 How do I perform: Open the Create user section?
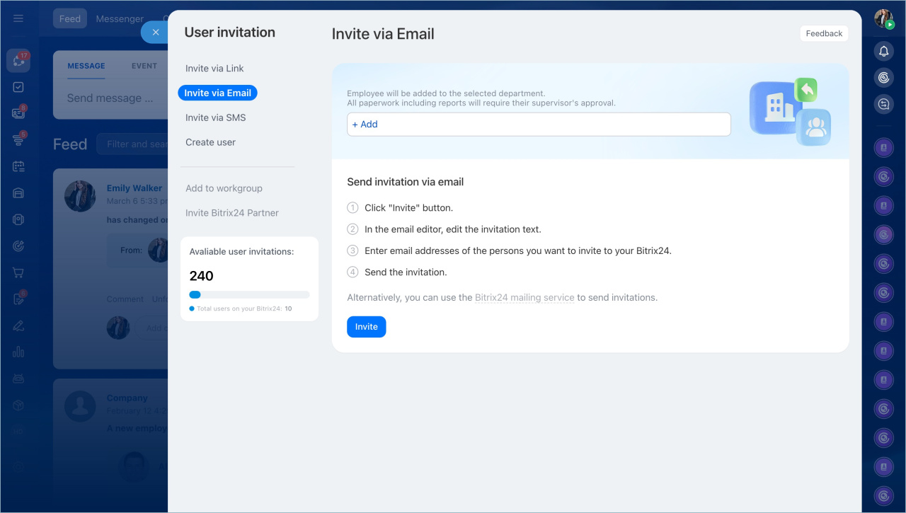point(210,142)
